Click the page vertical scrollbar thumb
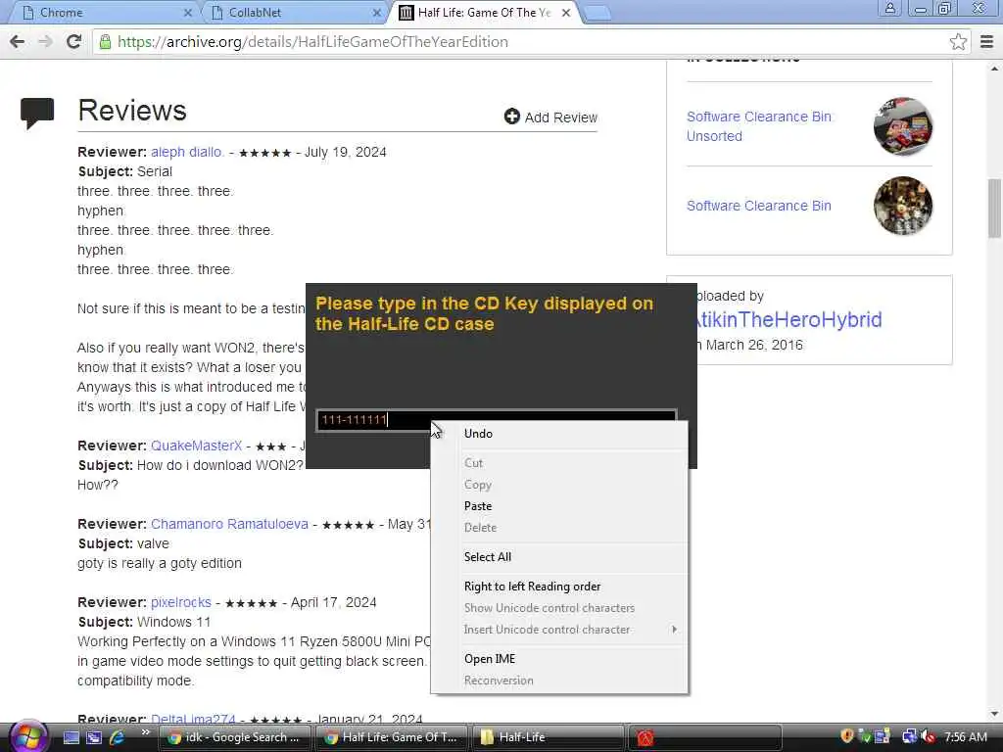The height and width of the screenshot is (752, 1003). pos(994,209)
